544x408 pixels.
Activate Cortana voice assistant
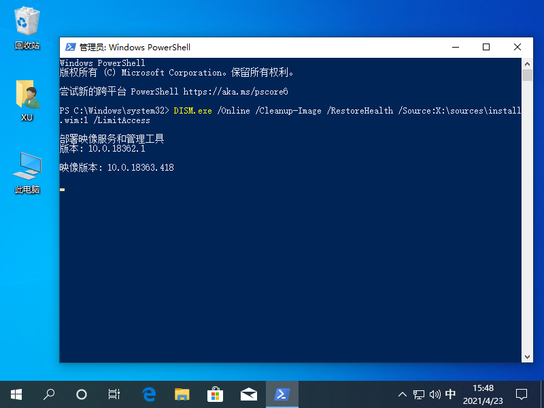point(81,394)
